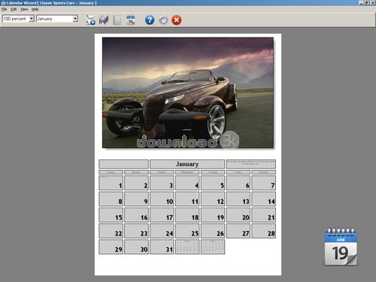Image resolution: width=376 pixels, height=282 pixels.
Task: Open the Edit menu
Action: pyautogui.click(x=14, y=9)
